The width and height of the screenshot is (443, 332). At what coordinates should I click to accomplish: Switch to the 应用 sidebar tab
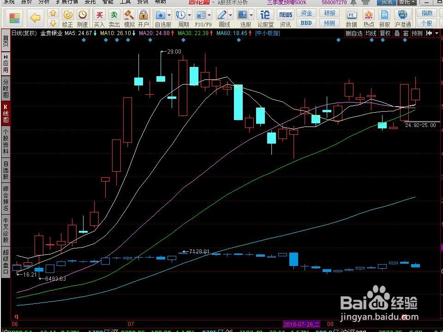(6, 64)
